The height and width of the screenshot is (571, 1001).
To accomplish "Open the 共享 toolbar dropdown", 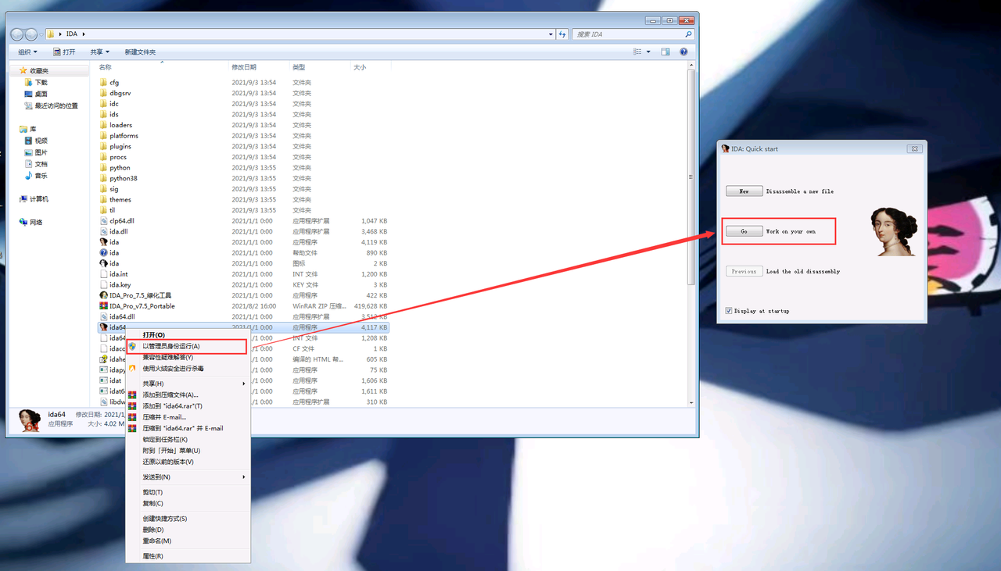I will pyautogui.click(x=99, y=52).
